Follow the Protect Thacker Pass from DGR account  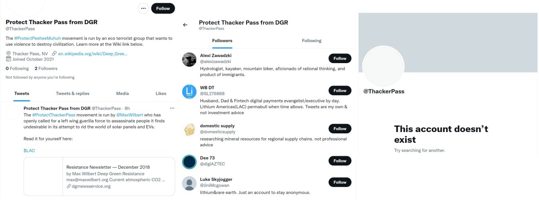click(x=163, y=8)
